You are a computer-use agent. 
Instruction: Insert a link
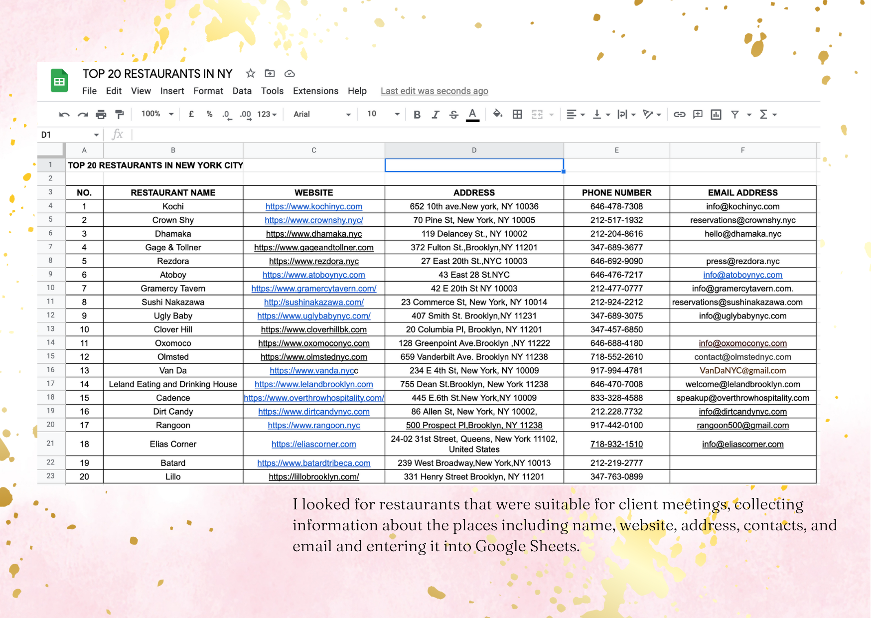point(680,115)
